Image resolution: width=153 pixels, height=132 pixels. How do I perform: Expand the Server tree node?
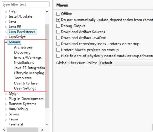point(6,114)
